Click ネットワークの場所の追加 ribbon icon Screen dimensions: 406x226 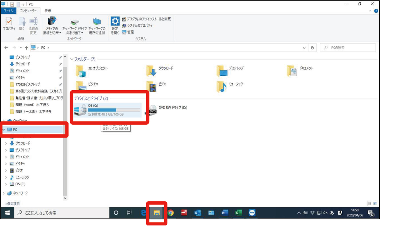coord(97,26)
